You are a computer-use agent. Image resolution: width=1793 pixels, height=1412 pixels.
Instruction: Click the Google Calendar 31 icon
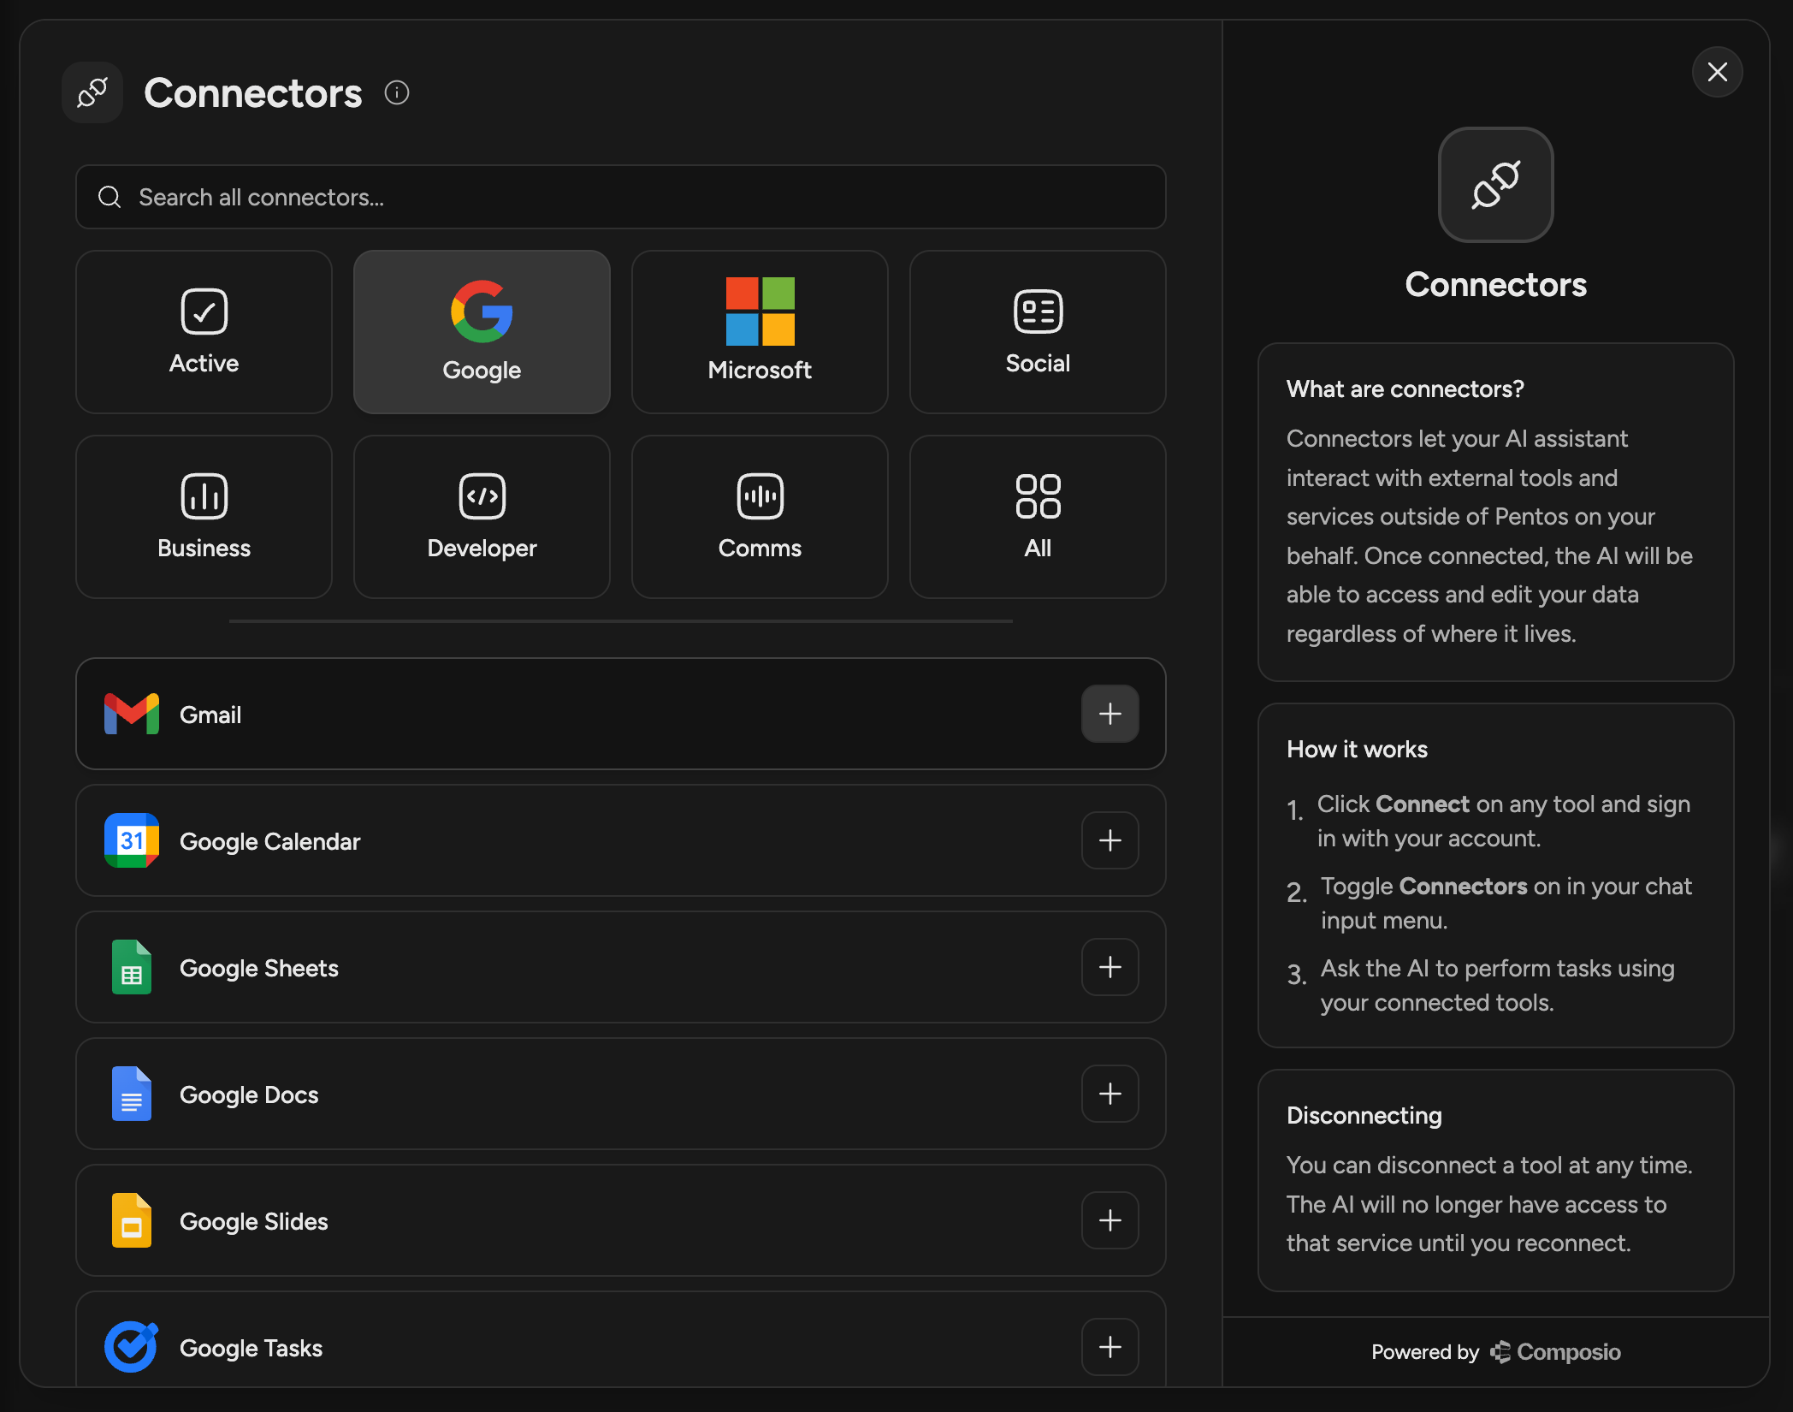click(132, 840)
